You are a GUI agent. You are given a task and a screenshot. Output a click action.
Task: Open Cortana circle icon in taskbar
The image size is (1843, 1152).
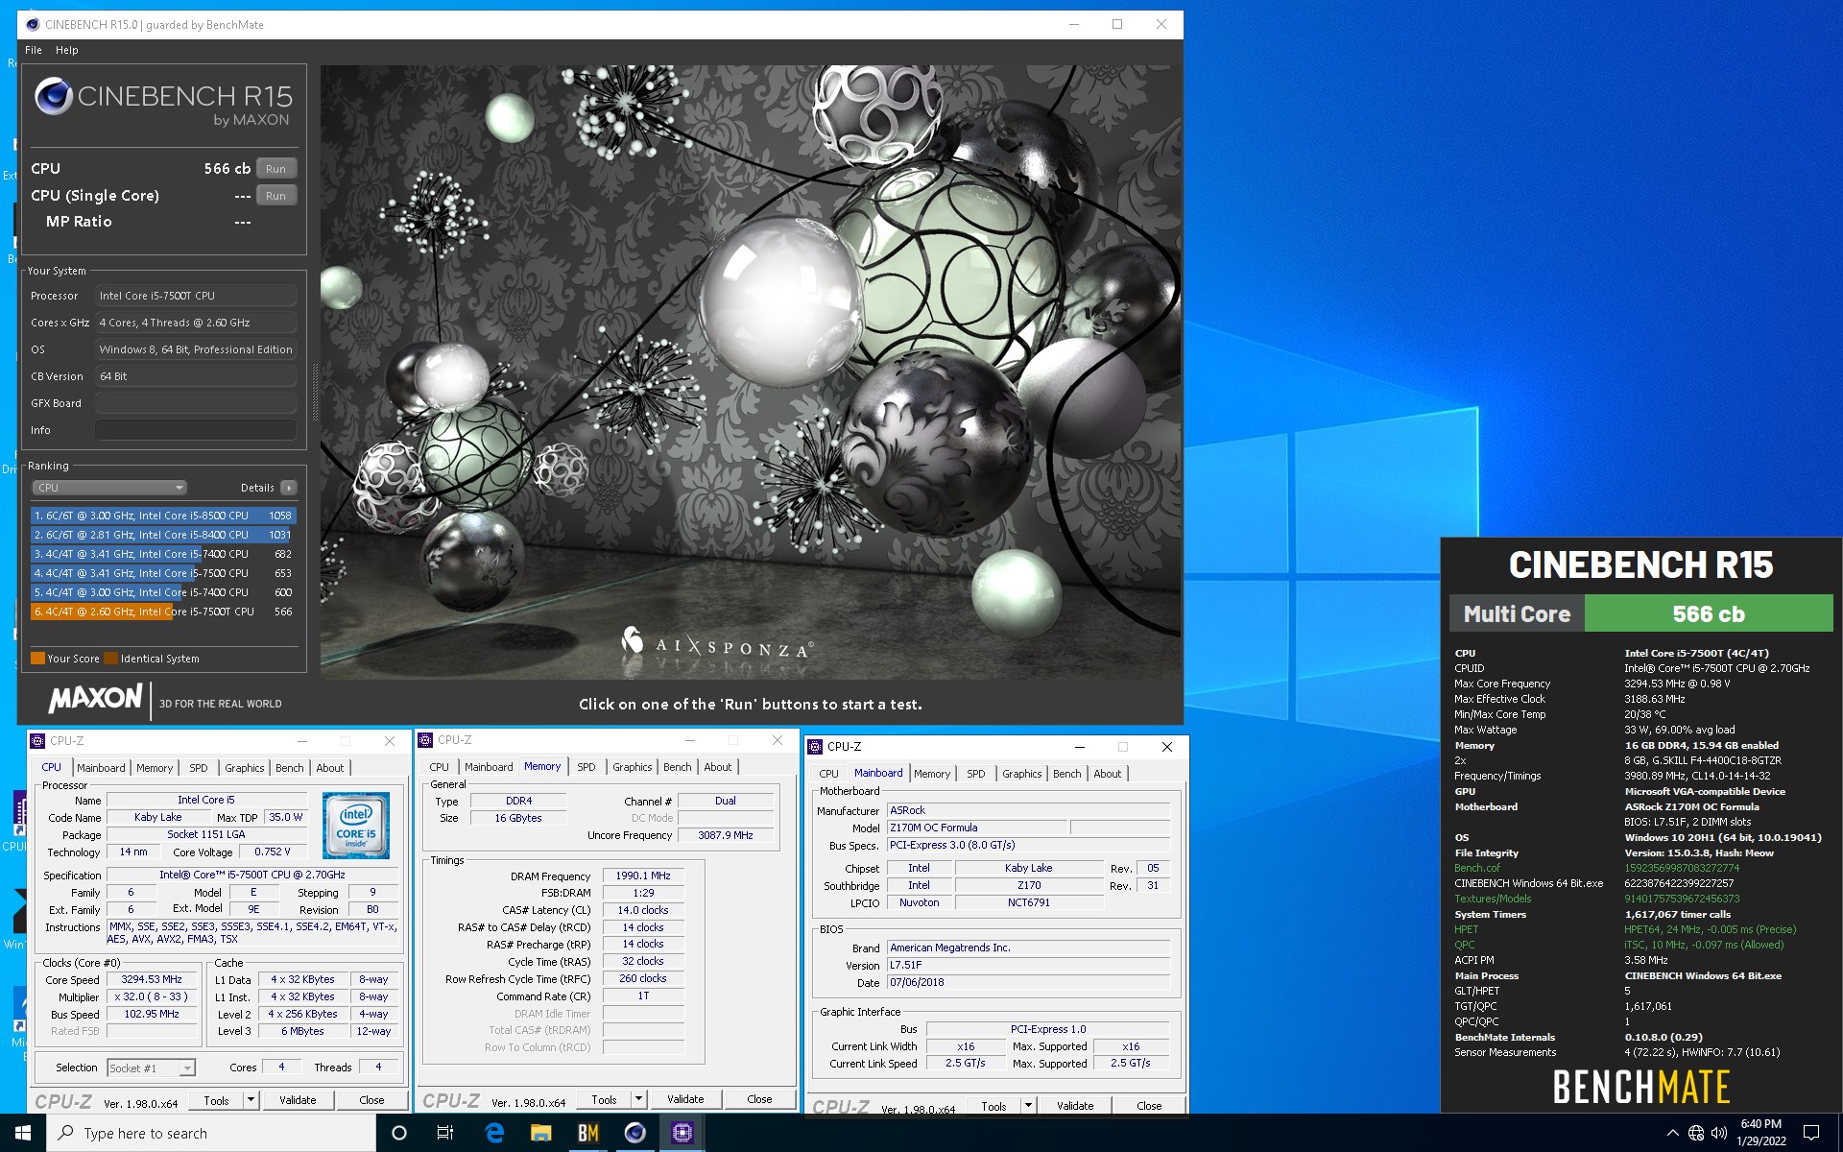pyautogui.click(x=399, y=1133)
